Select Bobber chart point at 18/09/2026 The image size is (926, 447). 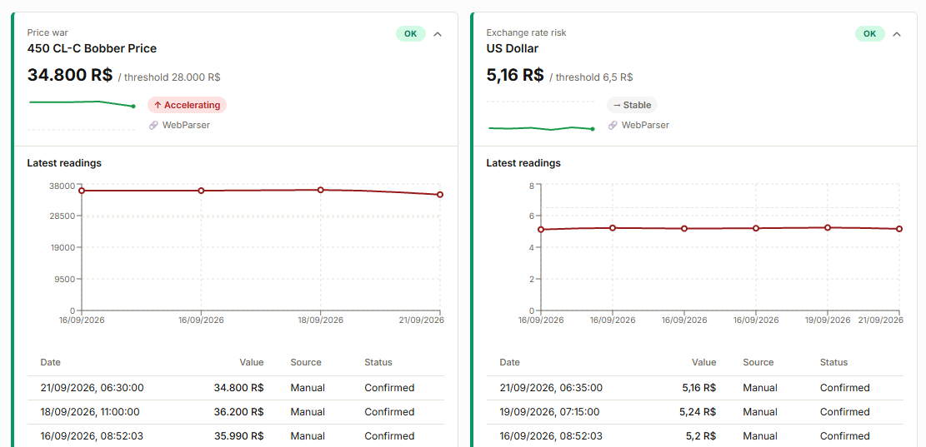321,190
